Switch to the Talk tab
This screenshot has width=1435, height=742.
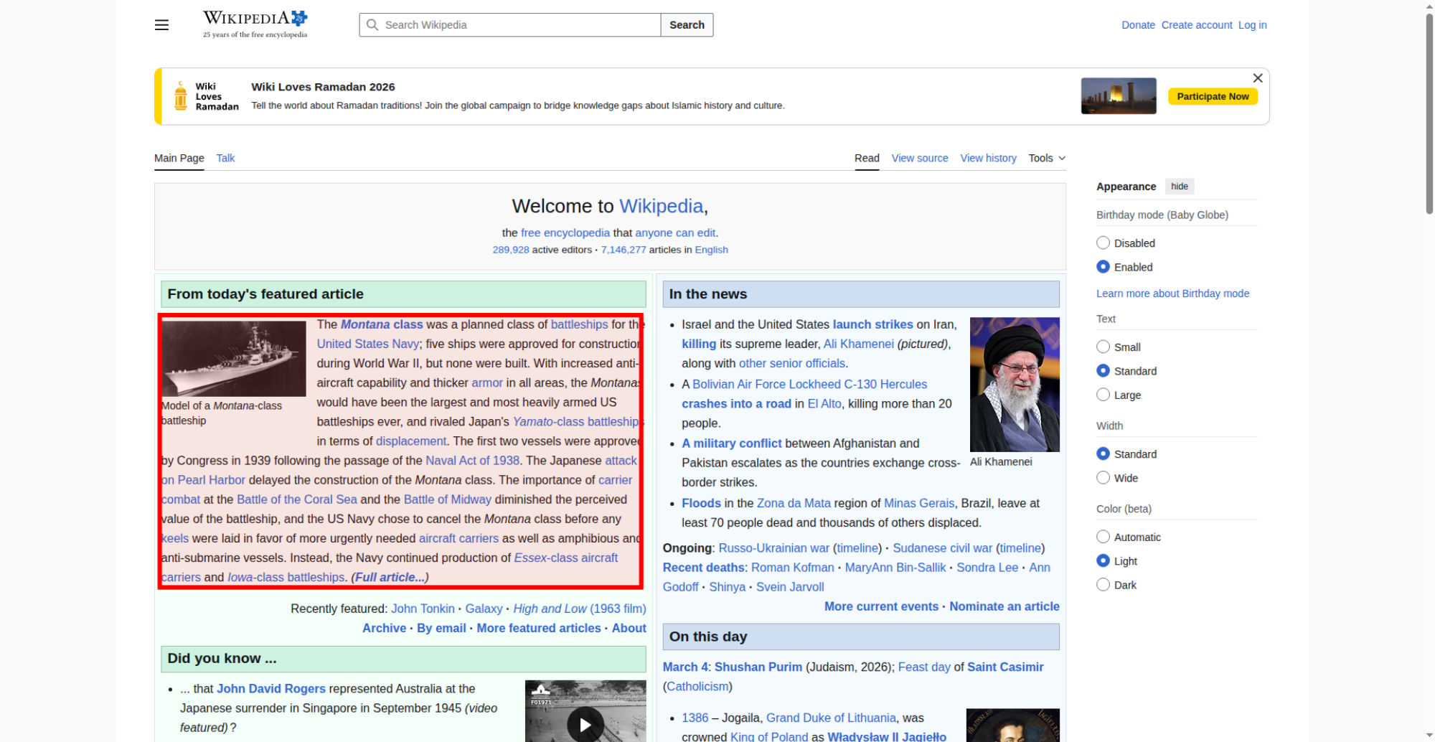tap(225, 158)
